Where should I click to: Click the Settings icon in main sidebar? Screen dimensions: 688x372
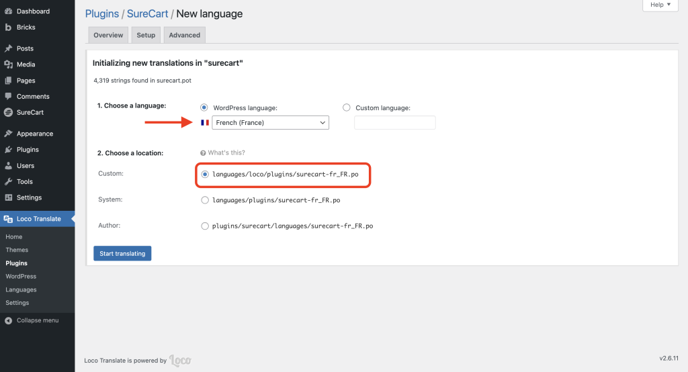(x=8, y=197)
